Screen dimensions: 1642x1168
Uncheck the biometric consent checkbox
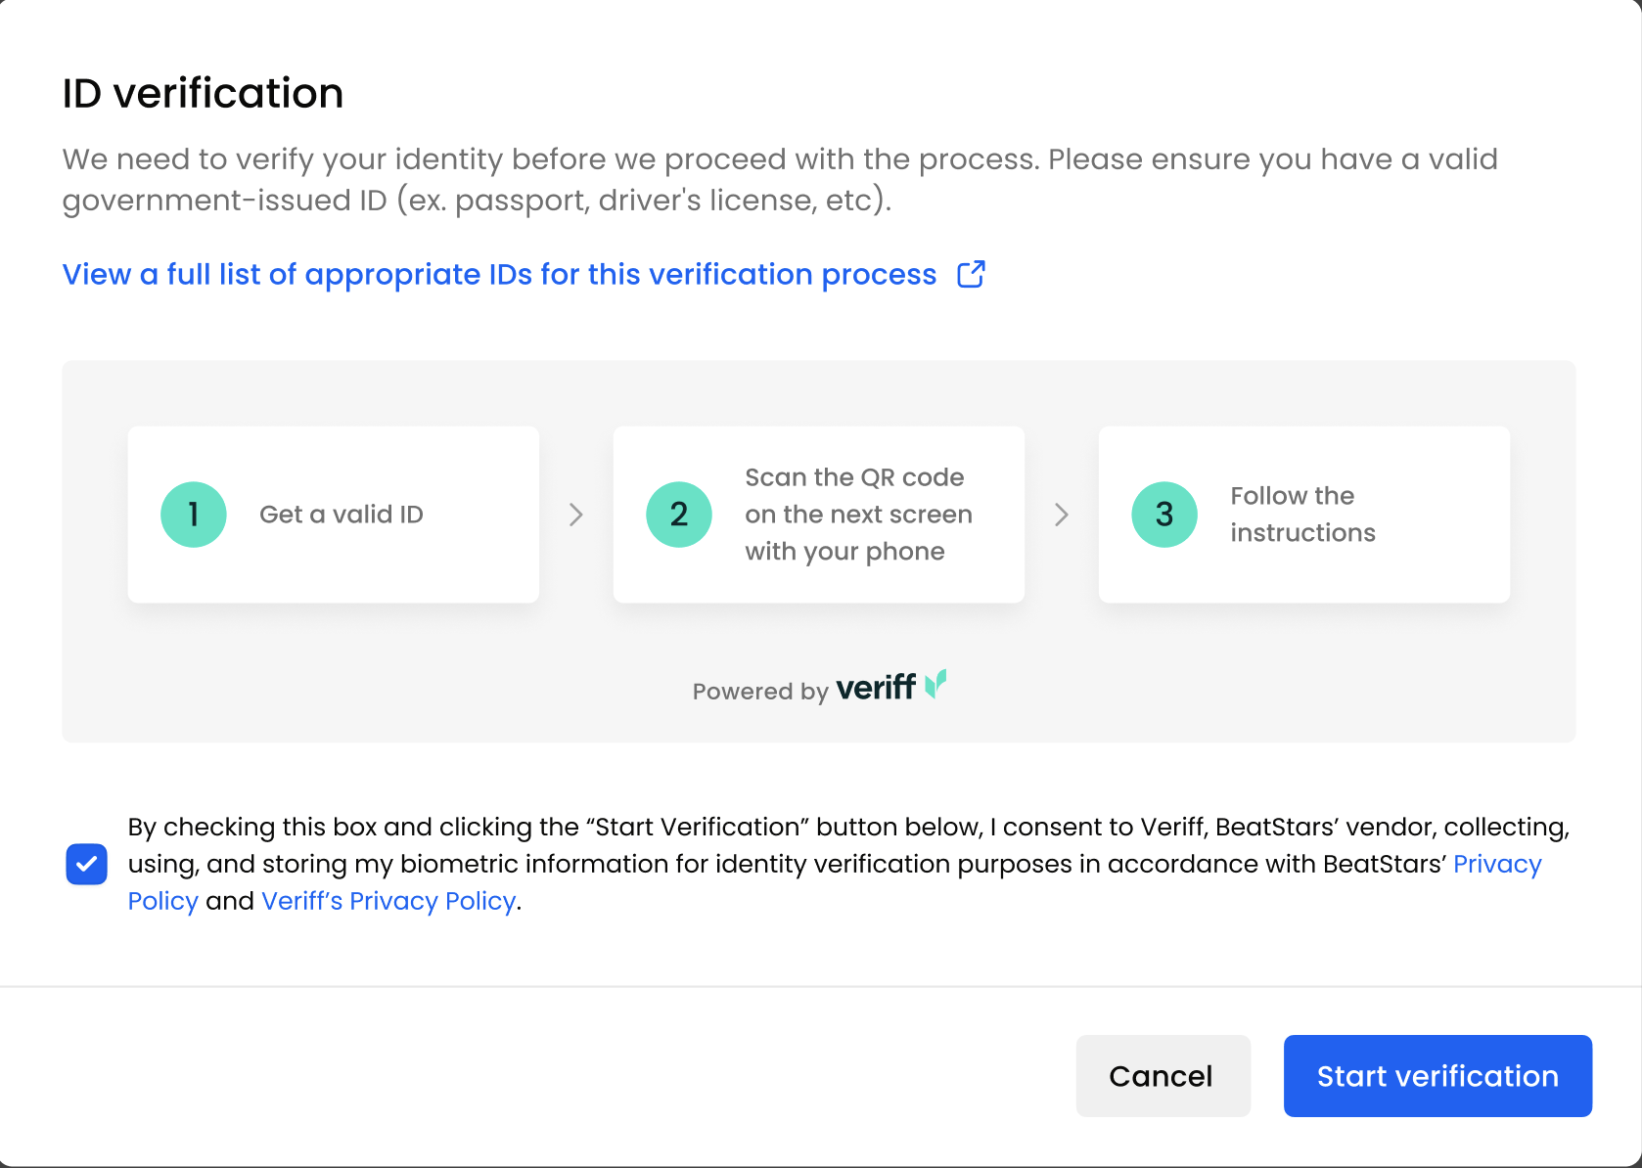pyautogui.click(x=87, y=864)
